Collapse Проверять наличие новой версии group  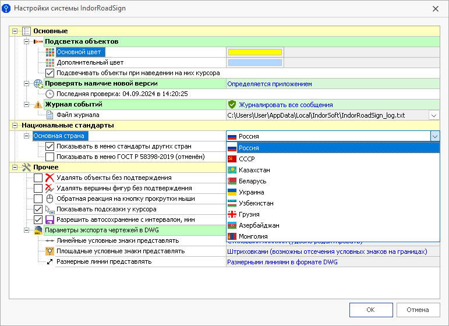pos(26,84)
